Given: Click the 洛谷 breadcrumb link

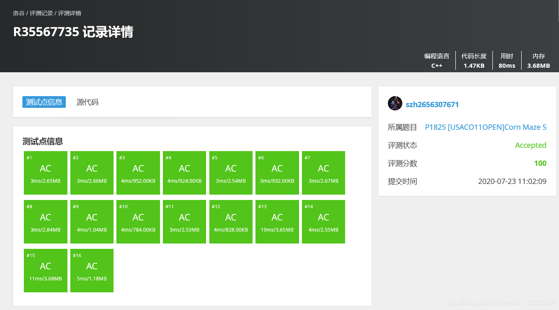Looking at the screenshot, I should [19, 13].
